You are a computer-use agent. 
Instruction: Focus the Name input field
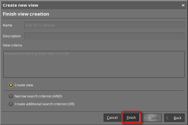click(x=104, y=25)
